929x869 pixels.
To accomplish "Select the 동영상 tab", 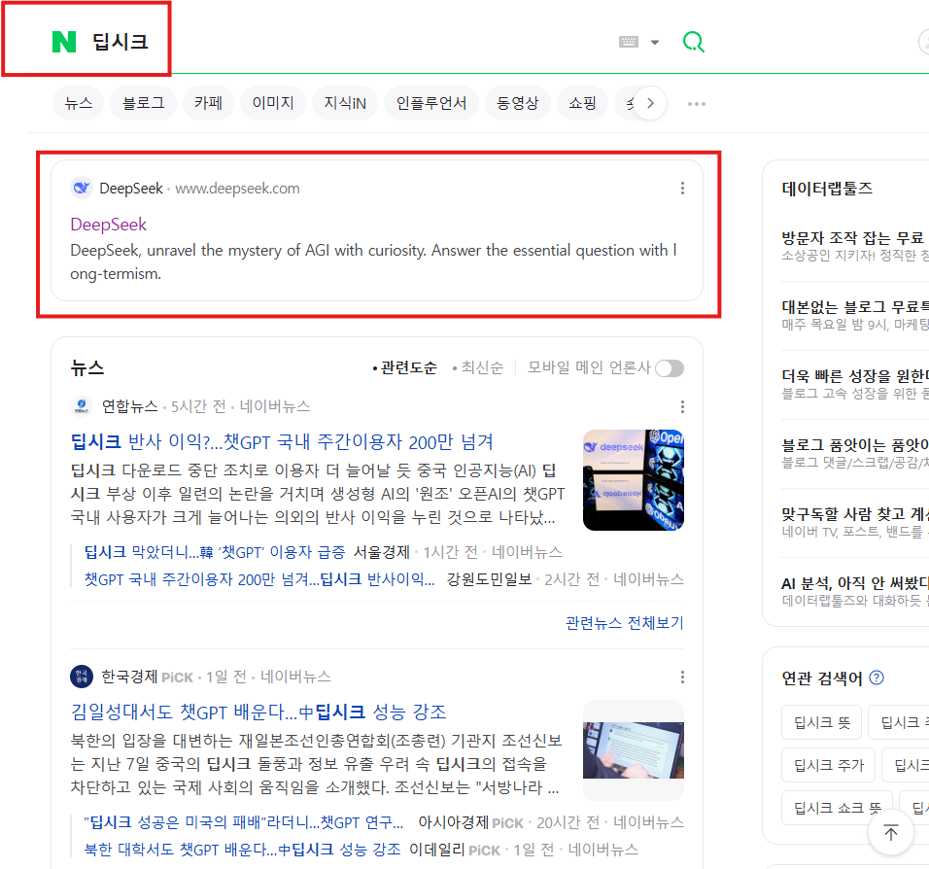I will click(x=518, y=103).
